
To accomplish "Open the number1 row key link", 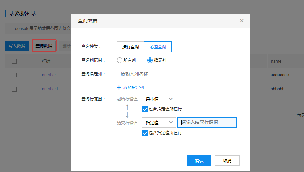I will point(50,89).
